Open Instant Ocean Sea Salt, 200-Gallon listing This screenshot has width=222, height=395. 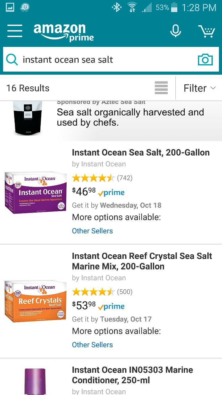click(x=141, y=152)
